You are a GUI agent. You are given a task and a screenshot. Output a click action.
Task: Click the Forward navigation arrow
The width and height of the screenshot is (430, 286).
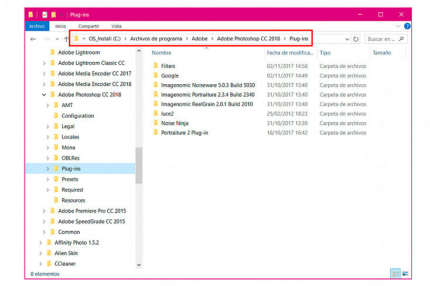tap(47, 39)
